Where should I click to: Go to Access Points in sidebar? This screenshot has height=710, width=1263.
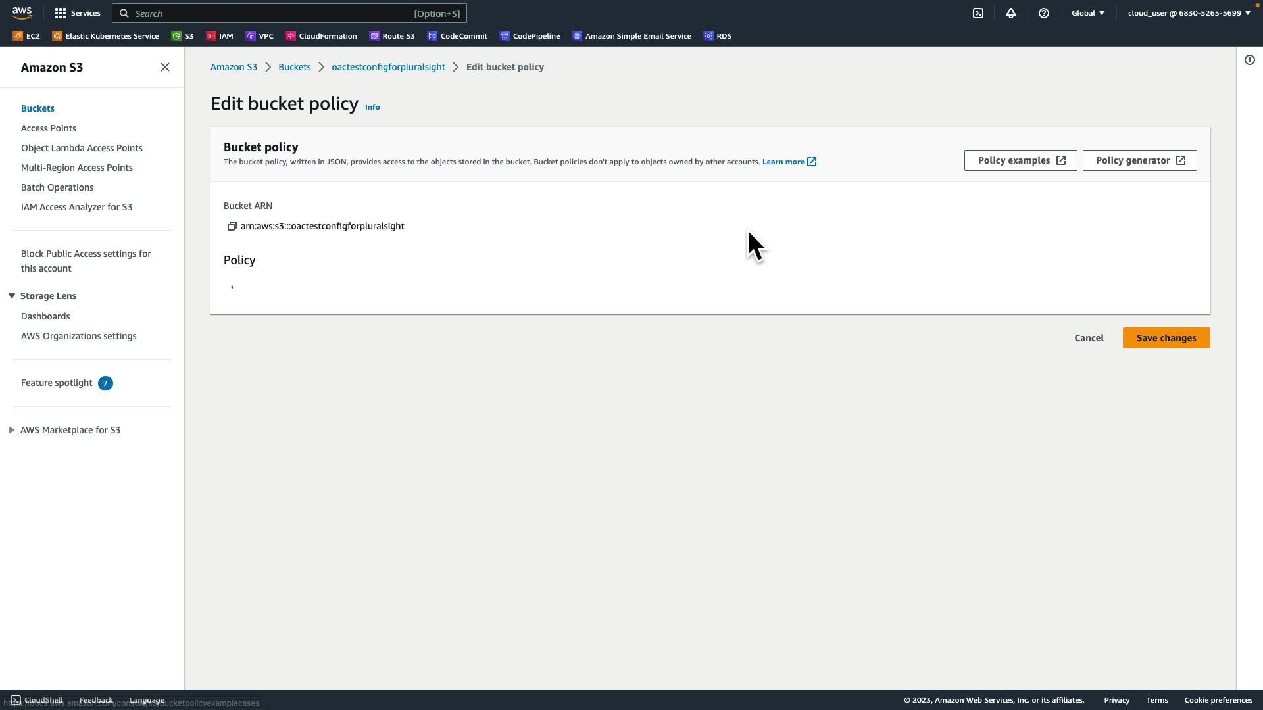49,128
